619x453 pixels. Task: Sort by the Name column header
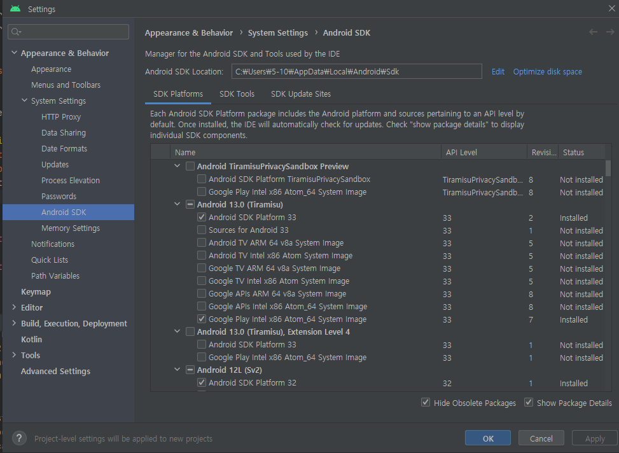(x=305, y=152)
